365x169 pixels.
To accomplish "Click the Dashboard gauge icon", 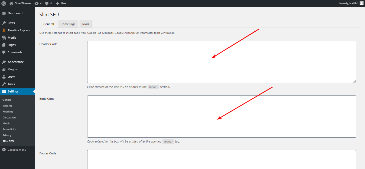I will 4,13.
